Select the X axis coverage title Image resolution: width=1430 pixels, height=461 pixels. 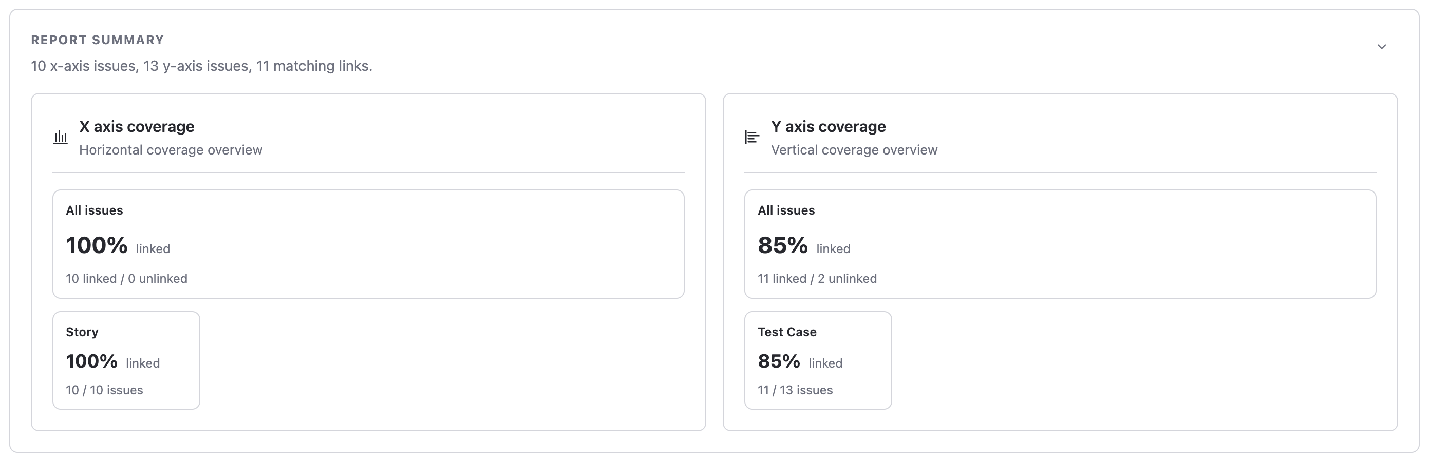[137, 126]
